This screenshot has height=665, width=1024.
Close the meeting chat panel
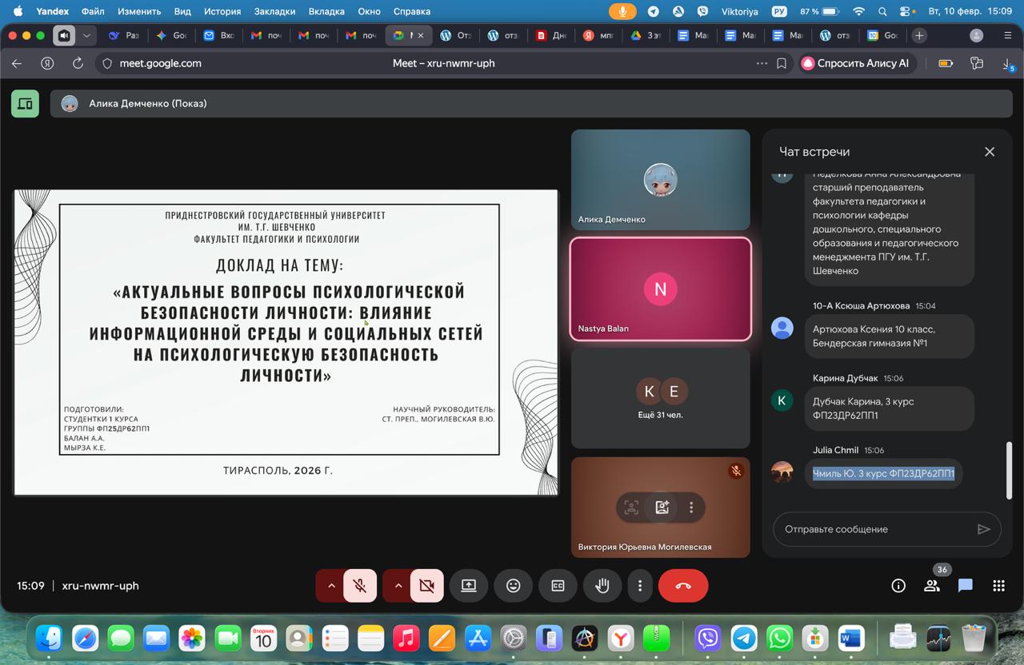click(x=989, y=152)
